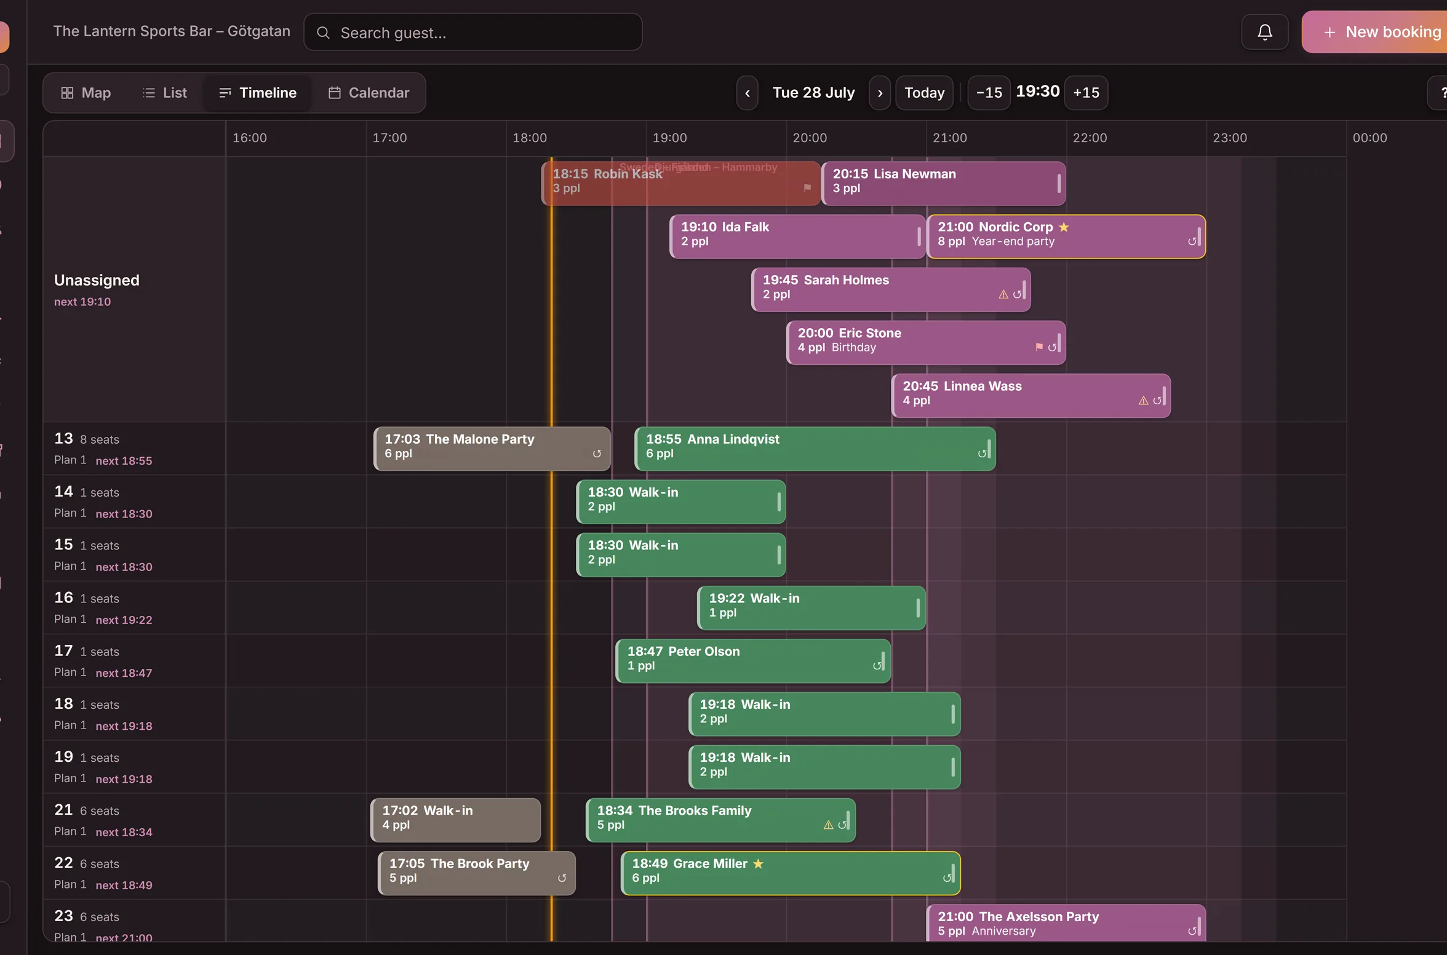Click the New booking button

click(1376, 32)
